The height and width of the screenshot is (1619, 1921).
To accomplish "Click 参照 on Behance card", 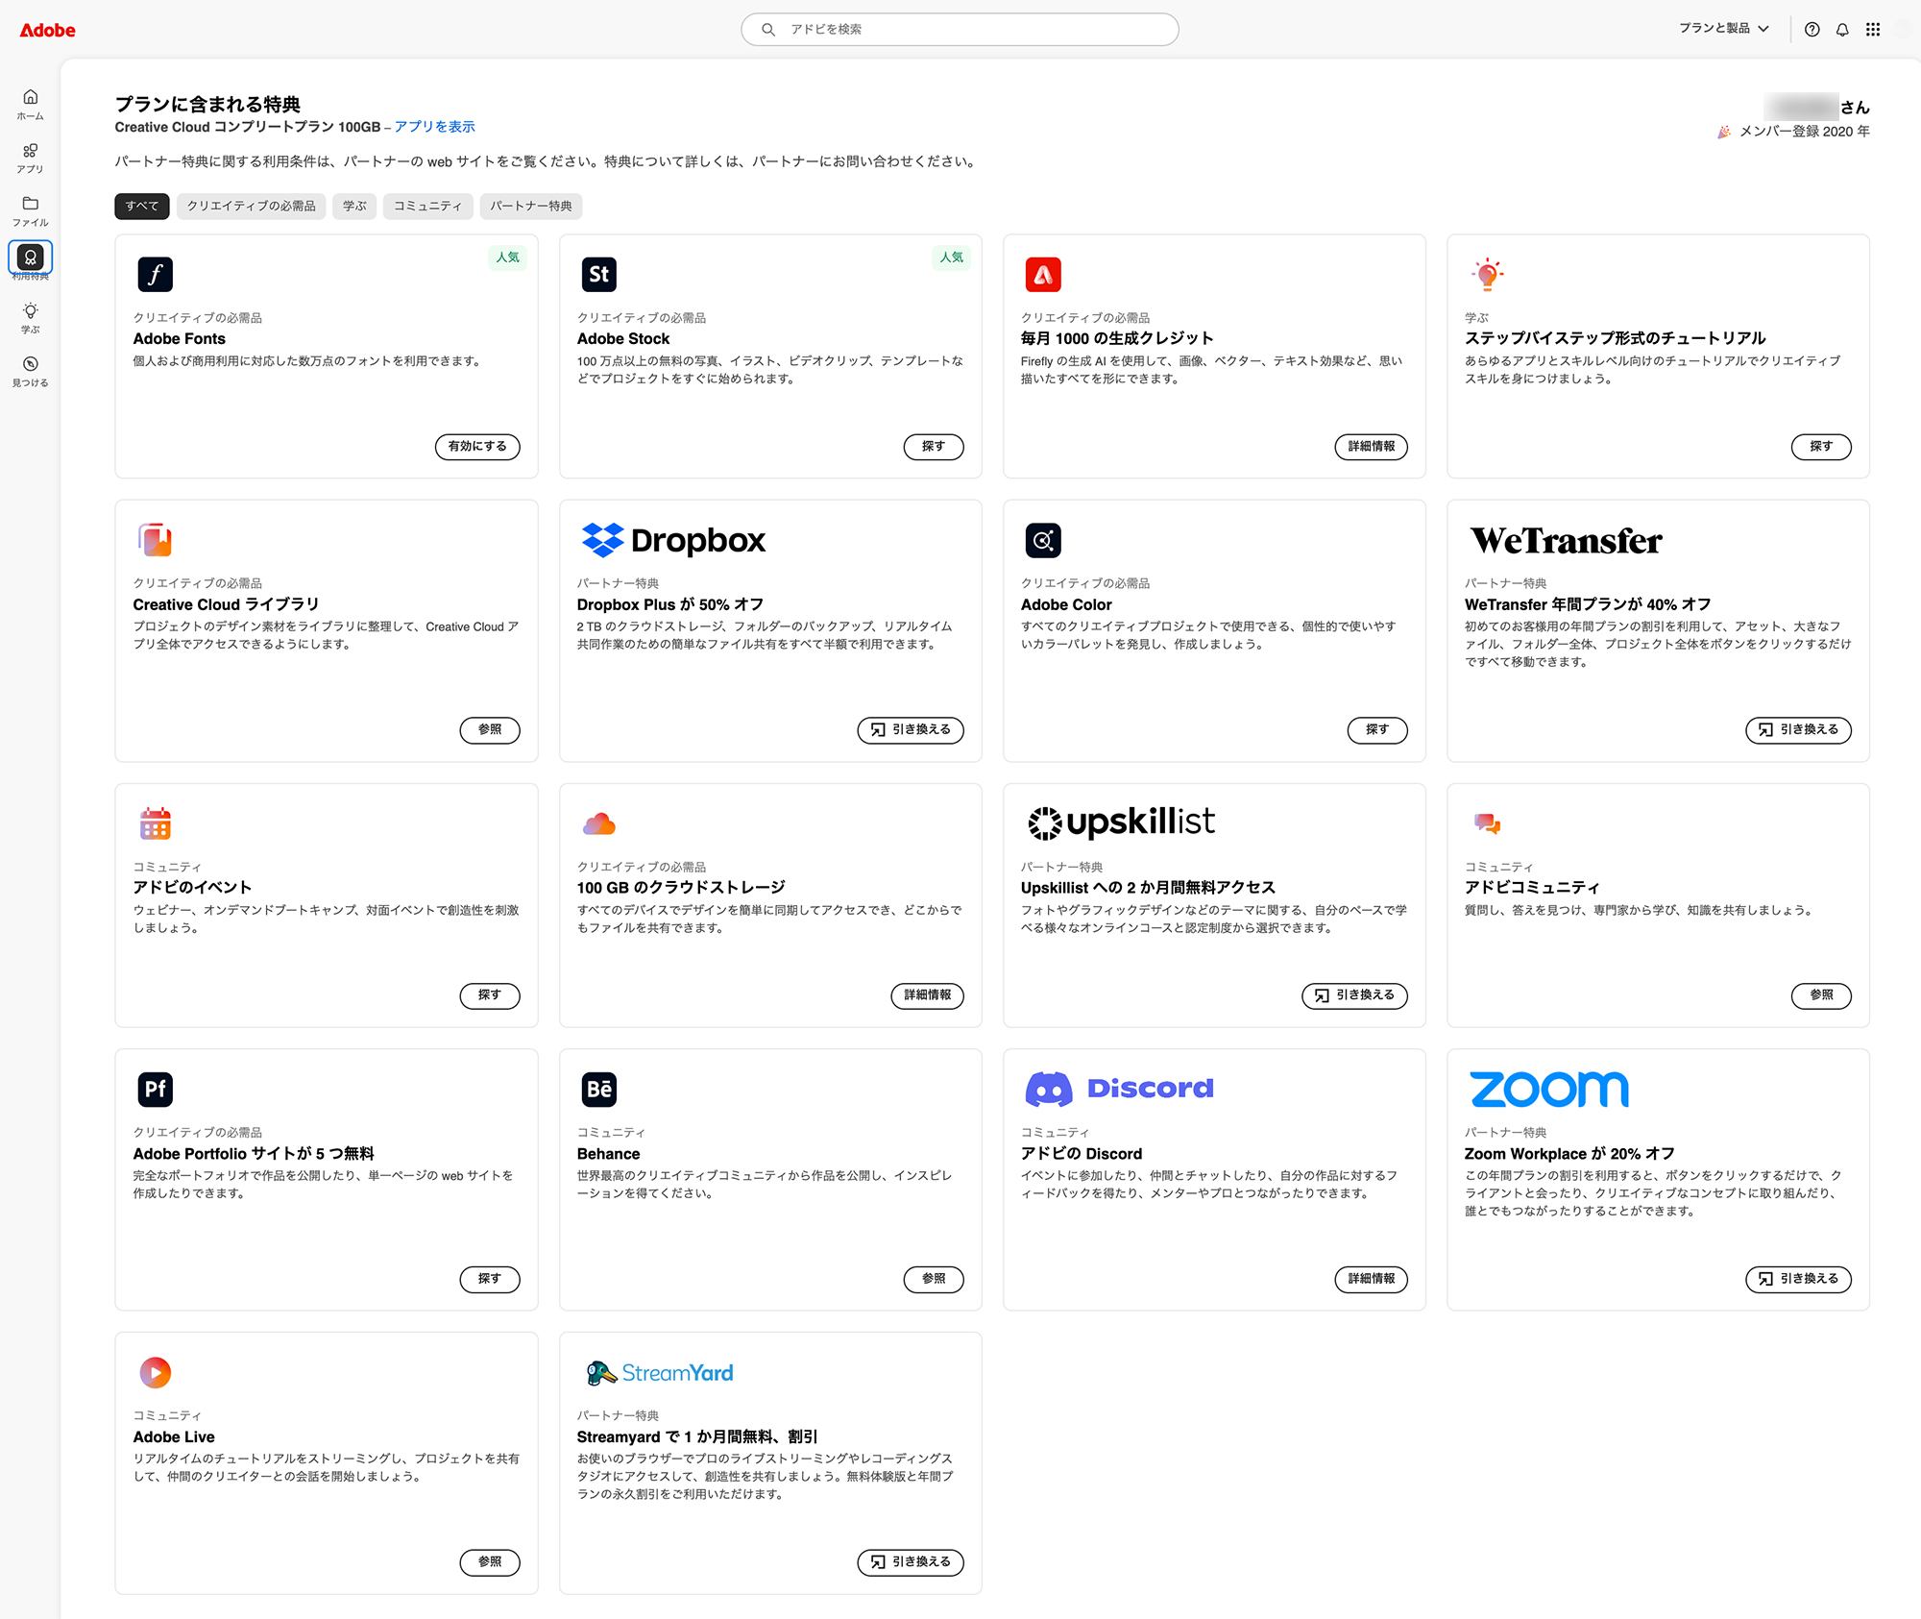I will 934,1279.
